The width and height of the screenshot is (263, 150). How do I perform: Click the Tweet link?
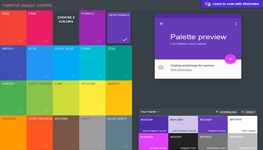point(250,112)
